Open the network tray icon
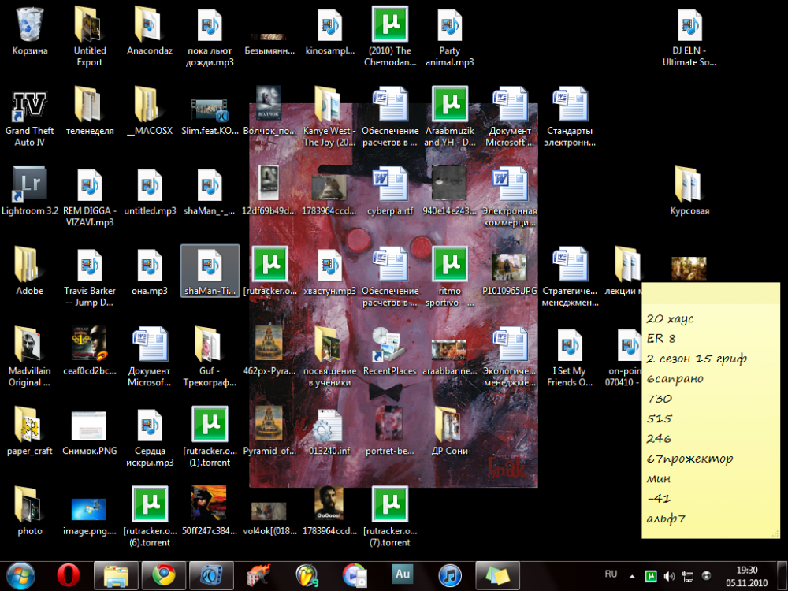788x591 pixels. pos(687,576)
